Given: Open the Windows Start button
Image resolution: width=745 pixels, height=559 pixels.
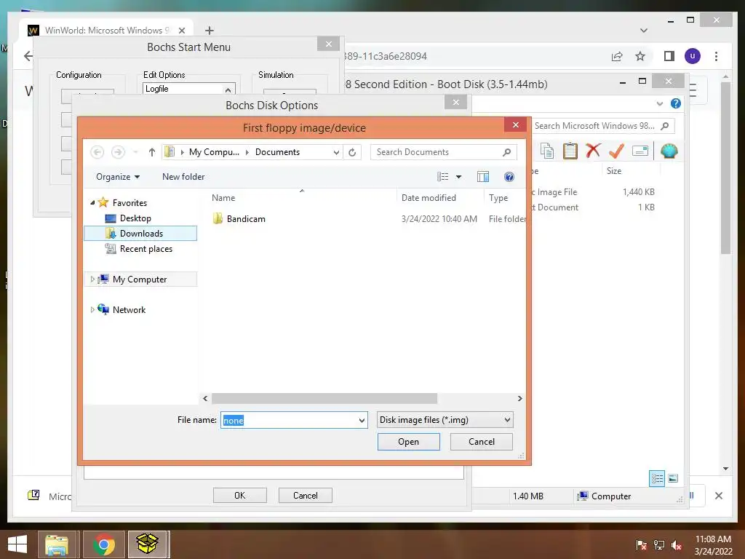Looking at the screenshot, I should pos(17,544).
